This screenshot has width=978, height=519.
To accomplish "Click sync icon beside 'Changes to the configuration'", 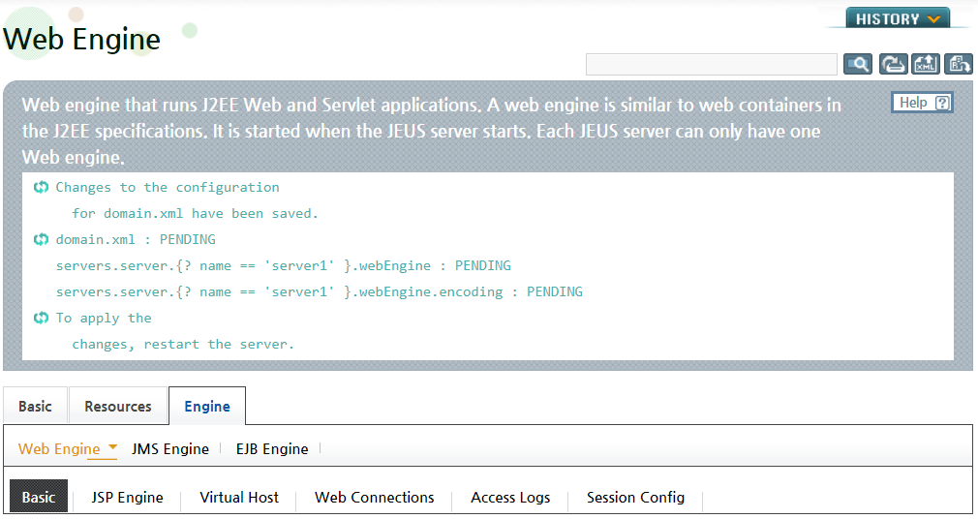I will 42,187.
